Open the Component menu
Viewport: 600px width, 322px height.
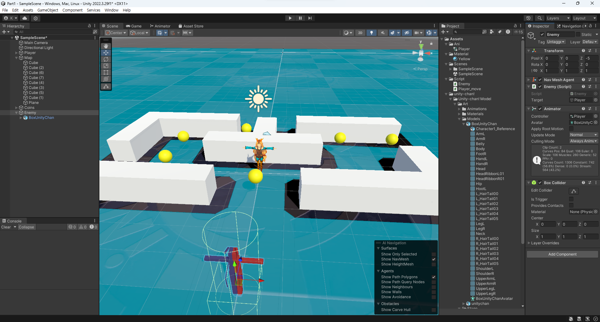tap(72, 10)
